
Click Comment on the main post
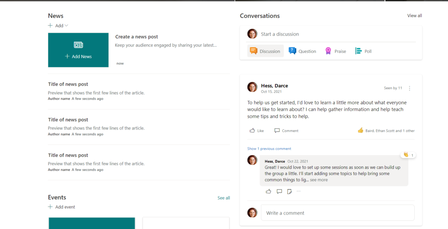[286, 130]
